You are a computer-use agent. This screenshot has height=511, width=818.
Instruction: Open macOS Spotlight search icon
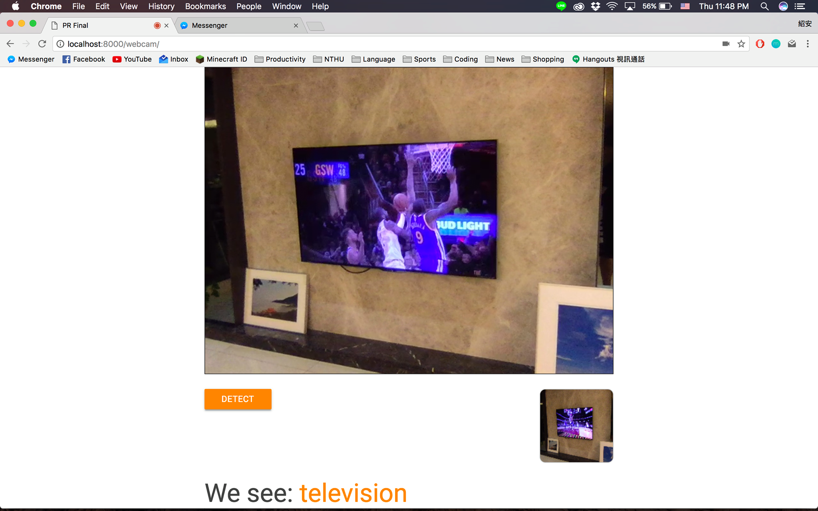coord(764,6)
